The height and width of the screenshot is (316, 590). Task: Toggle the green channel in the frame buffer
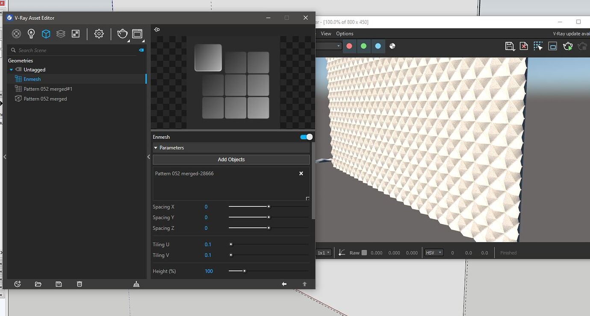point(364,46)
